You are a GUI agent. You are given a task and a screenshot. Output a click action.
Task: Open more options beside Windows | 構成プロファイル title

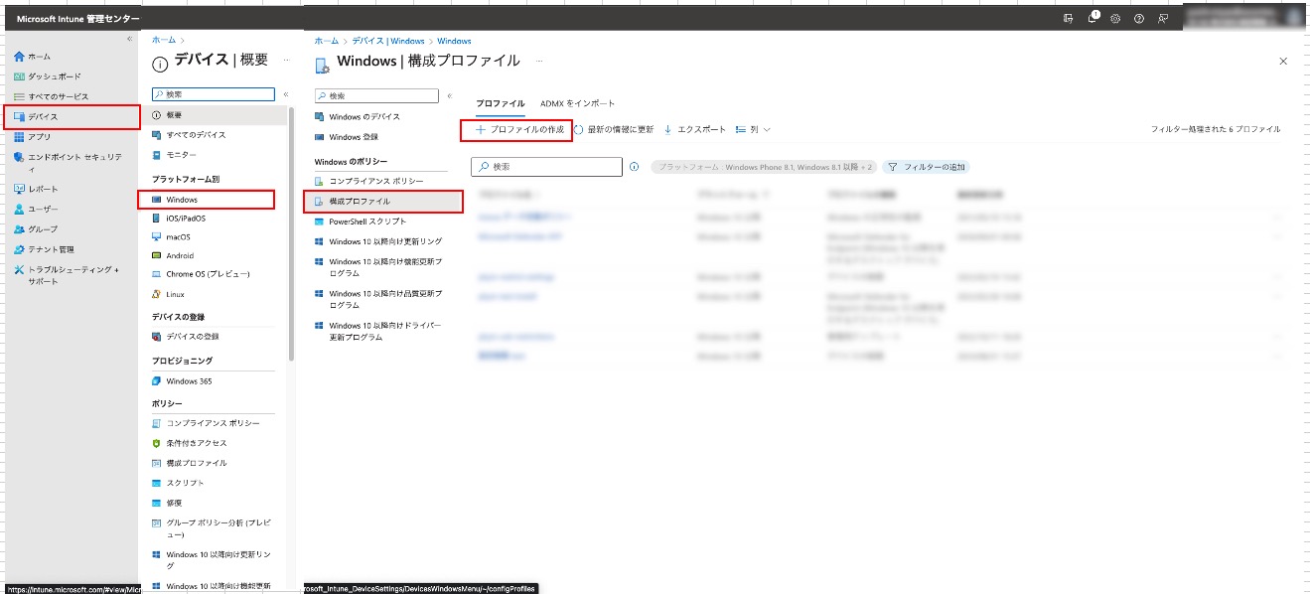(x=539, y=62)
